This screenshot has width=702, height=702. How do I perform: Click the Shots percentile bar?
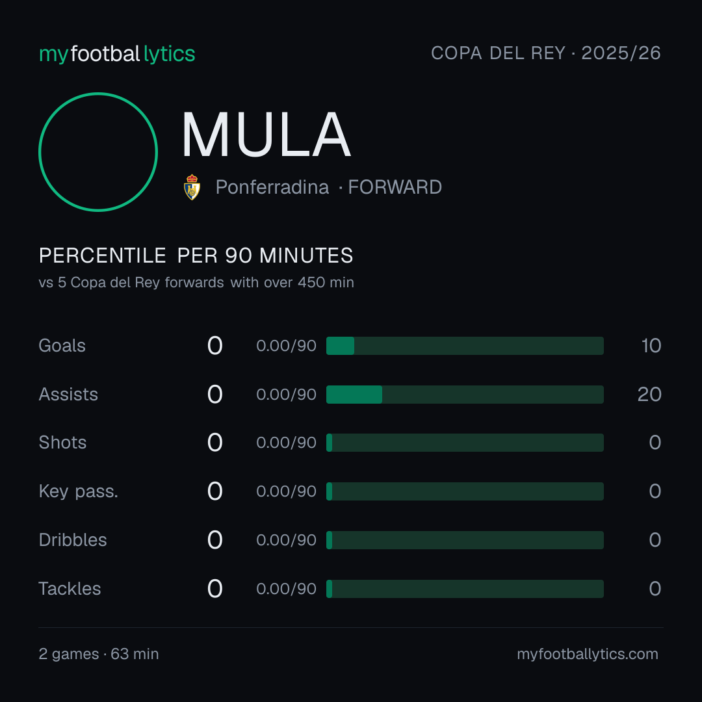(465, 443)
